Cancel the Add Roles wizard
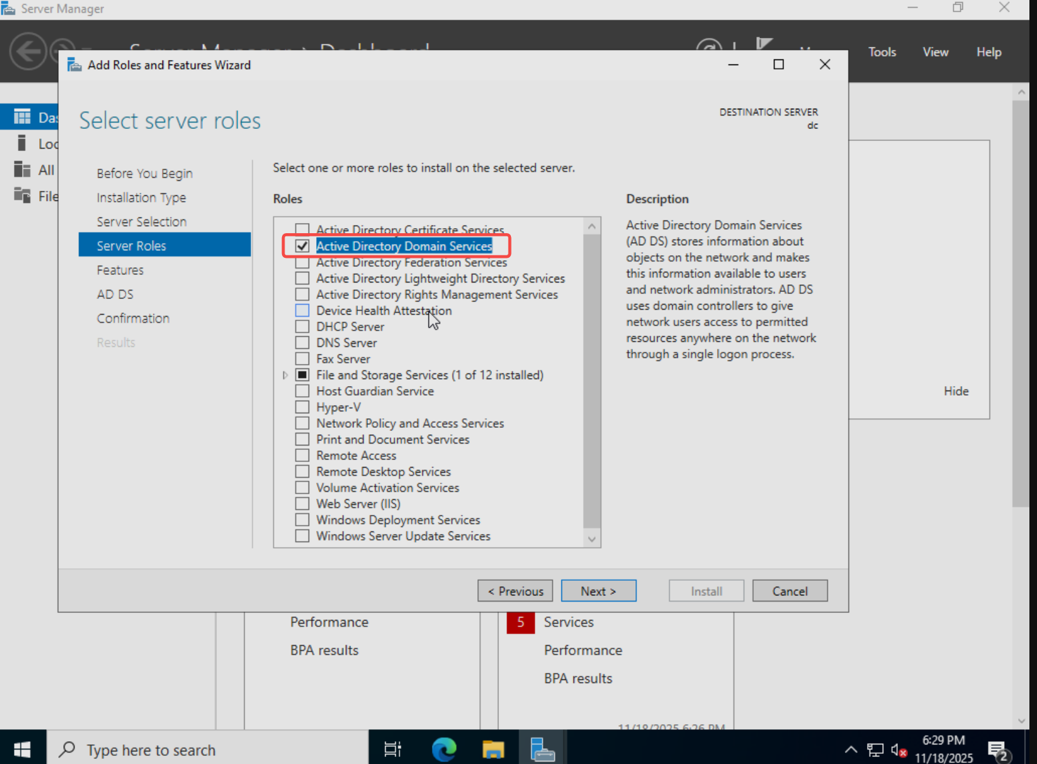The width and height of the screenshot is (1037, 764). pos(790,591)
